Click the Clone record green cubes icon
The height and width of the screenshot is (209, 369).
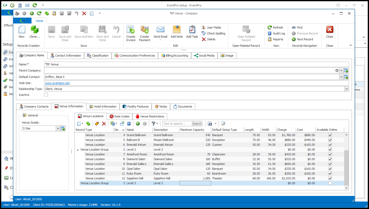[34, 29]
